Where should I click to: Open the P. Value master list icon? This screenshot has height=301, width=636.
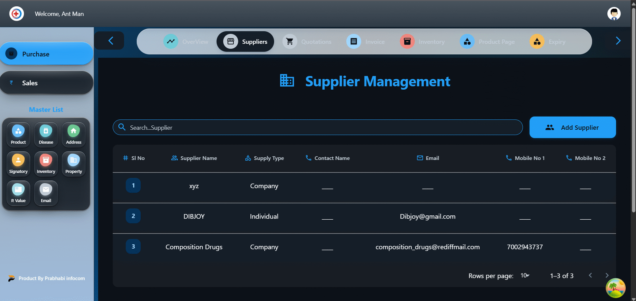pyautogui.click(x=18, y=193)
